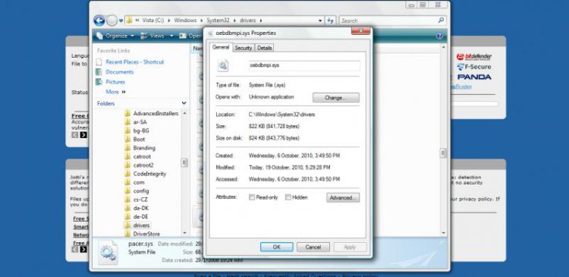This screenshot has height=277, width=569.
Task: Click the system file icon in Properties
Action: [223, 65]
